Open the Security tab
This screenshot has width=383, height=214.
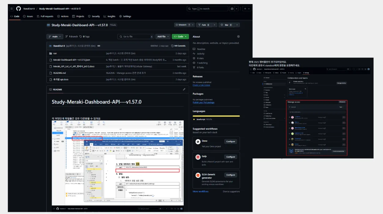[94, 16]
